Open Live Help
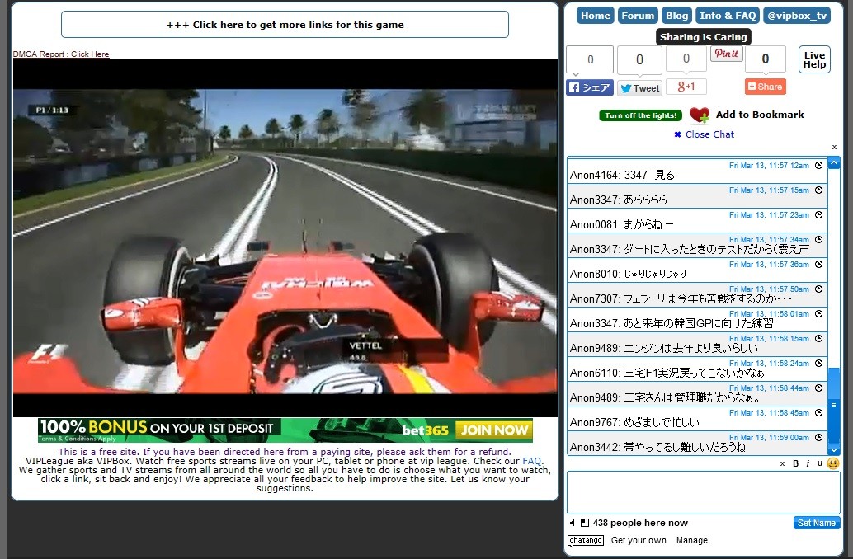 pos(814,59)
